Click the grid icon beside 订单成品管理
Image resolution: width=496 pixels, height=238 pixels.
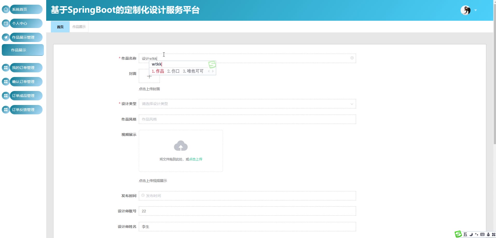6,96
